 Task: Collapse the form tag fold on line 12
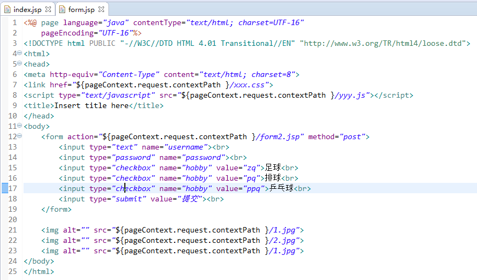(x=20, y=136)
